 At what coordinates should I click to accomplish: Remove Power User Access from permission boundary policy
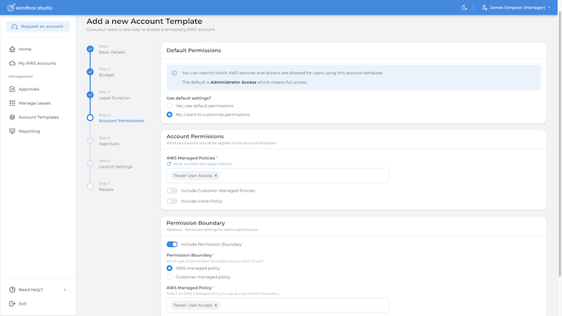point(215,305)
